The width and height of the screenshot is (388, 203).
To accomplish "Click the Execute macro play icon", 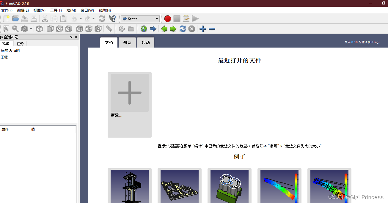I will tap(195, 19).
